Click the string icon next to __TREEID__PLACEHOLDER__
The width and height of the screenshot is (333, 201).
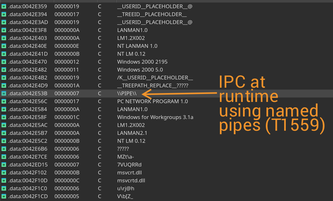coord(4,14)
